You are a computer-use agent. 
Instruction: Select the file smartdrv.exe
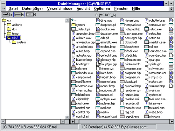pyautogui.click(x=155, y=42)
